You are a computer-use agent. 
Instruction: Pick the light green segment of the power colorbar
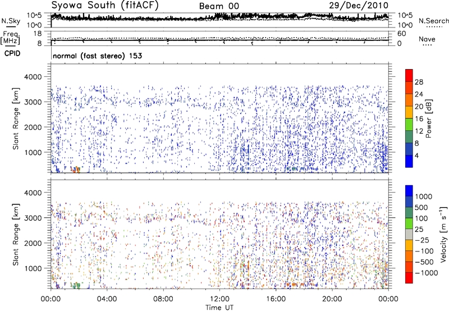pyautogui.click(x=409, y=124)
